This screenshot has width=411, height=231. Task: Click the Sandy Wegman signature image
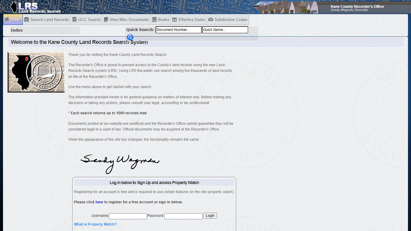pyautogui.click(x=120, y=164)
